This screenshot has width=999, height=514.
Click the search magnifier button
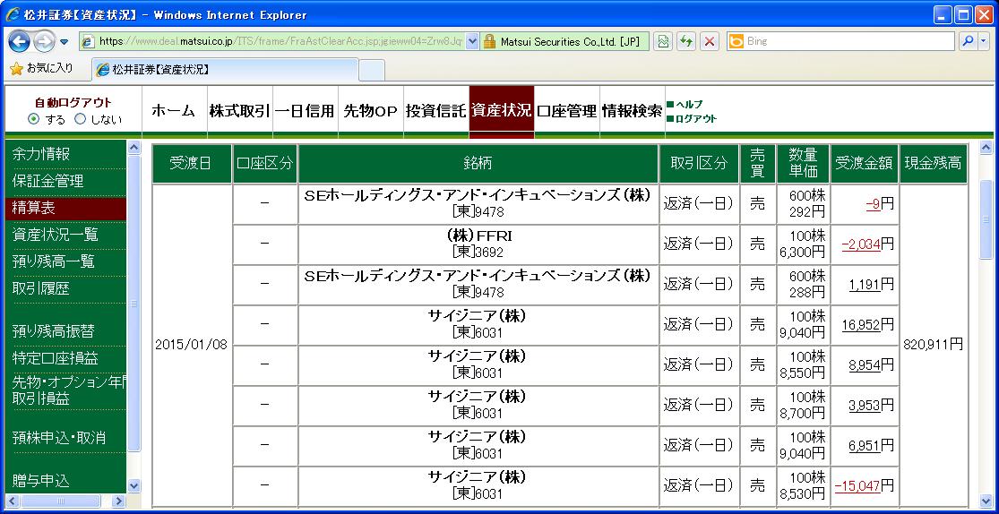pyautogui.click(x=967, y=41)
